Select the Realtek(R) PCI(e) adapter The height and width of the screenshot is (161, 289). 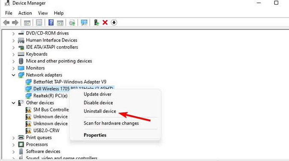tap(50, 95)
